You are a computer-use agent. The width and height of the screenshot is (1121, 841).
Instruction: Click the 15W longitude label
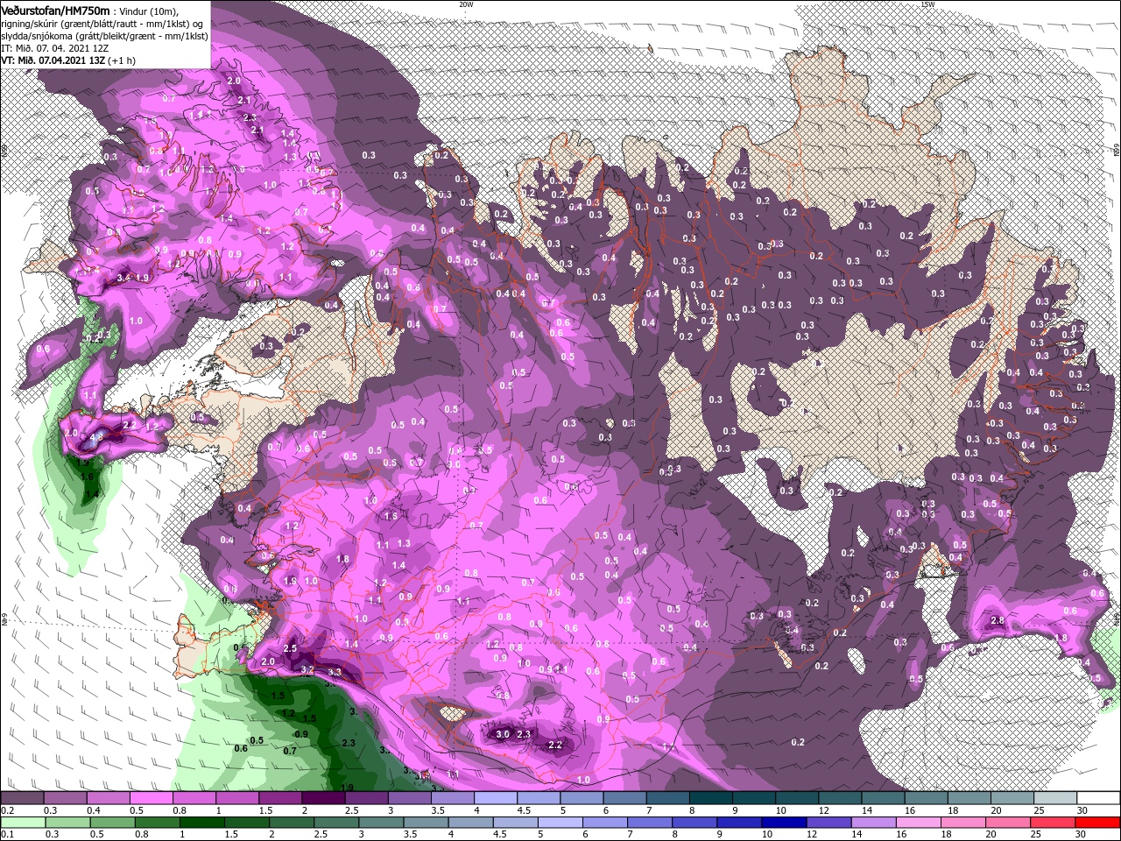coord(928,4)
